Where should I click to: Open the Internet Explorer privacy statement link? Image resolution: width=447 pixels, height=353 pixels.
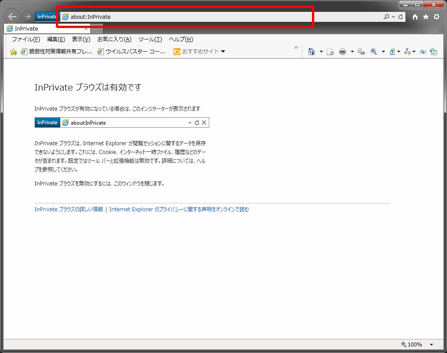(179, 209)
